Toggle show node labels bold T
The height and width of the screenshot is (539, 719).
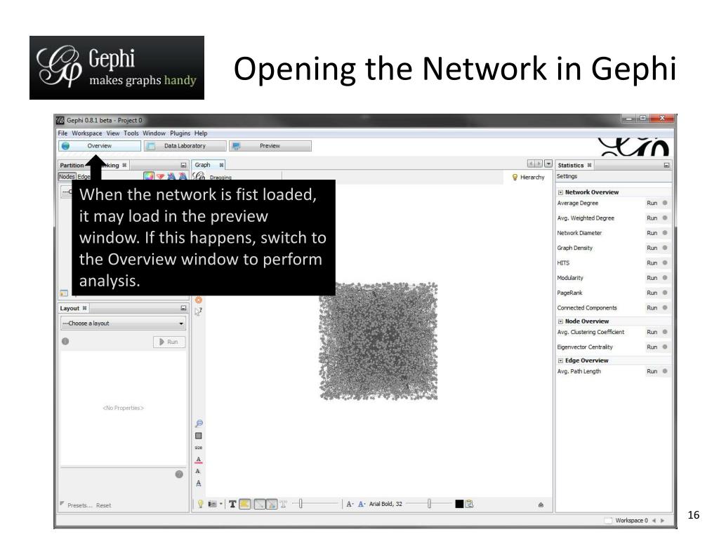coord(232,504)
